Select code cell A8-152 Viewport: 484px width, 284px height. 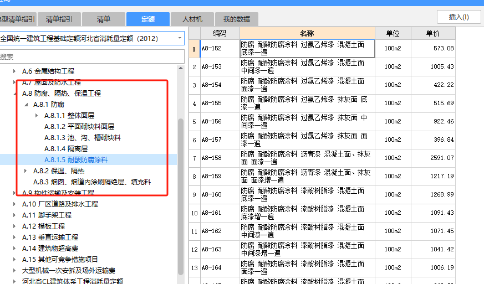tap(220, 48)
